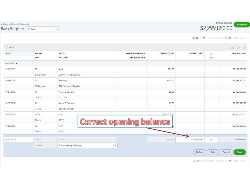The height and width of the screenshot is (187, 250).
Task: Click the top Go to page number field
Action: [x=200, y=38]
